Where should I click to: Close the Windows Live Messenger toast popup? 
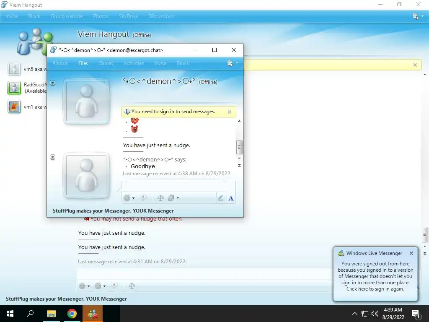click(x=411, y=253)
